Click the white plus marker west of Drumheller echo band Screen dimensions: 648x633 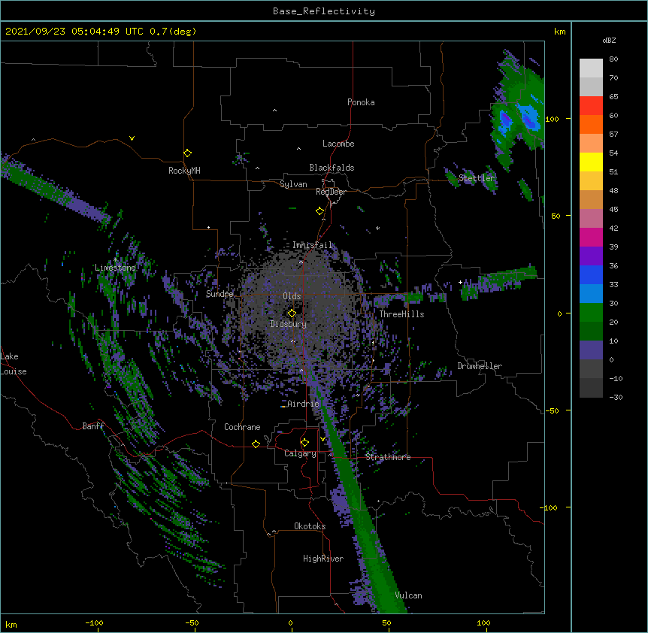[460, 282]
